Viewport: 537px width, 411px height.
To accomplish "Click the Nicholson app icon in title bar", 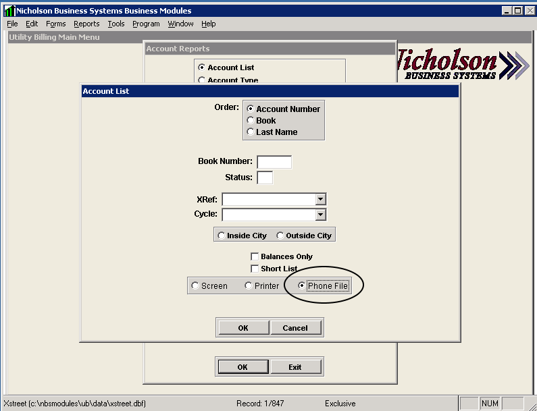I will [9, 11].
